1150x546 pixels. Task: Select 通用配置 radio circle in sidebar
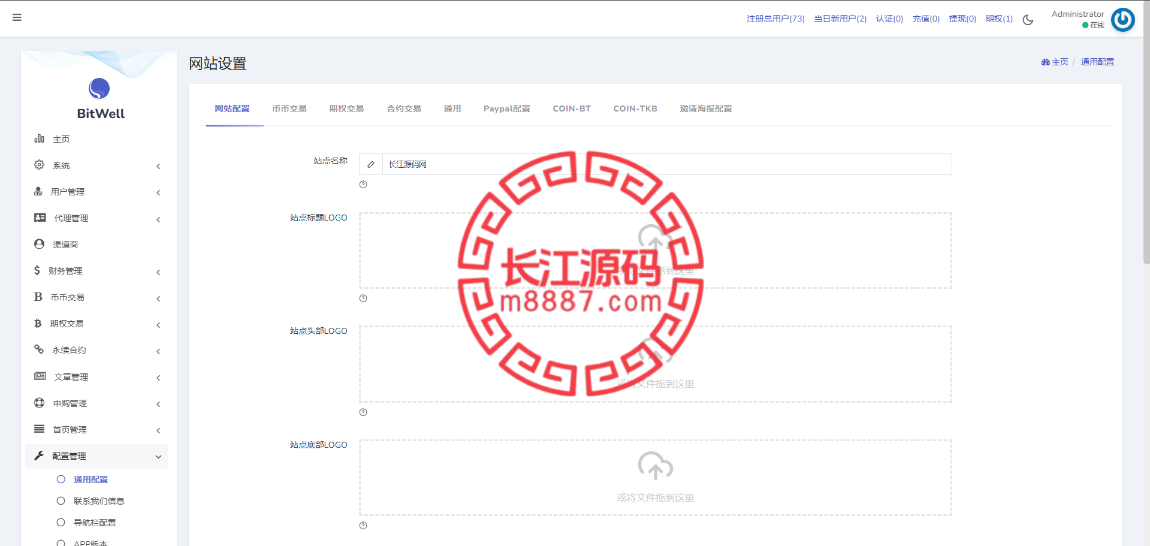coord(61,479)
